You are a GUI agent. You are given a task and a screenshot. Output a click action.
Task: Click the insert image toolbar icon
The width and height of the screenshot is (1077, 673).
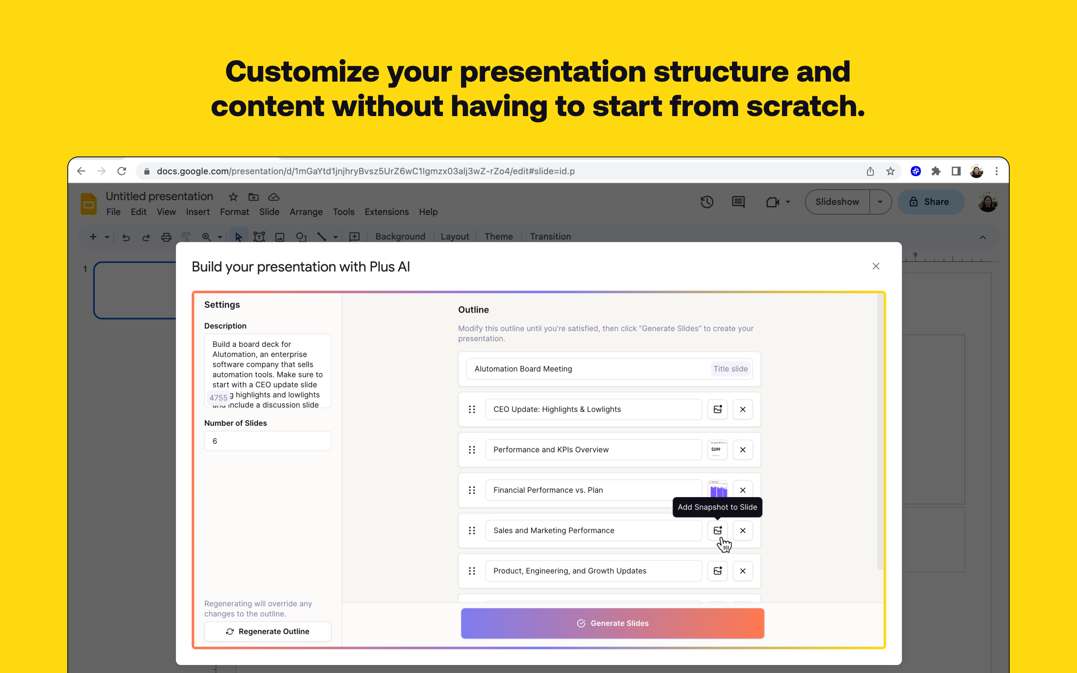click(280, 237)
